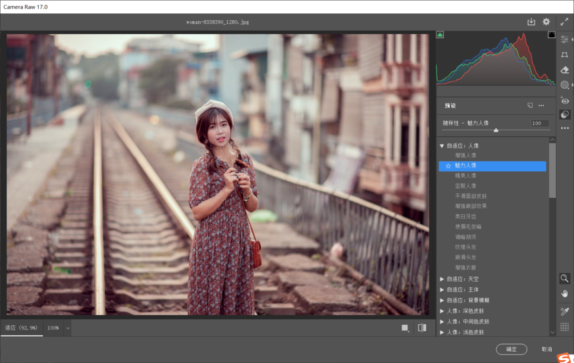Click the save image icon in title bar
Viewport: 574px width, 363px height.
click(x=531, y=22)
